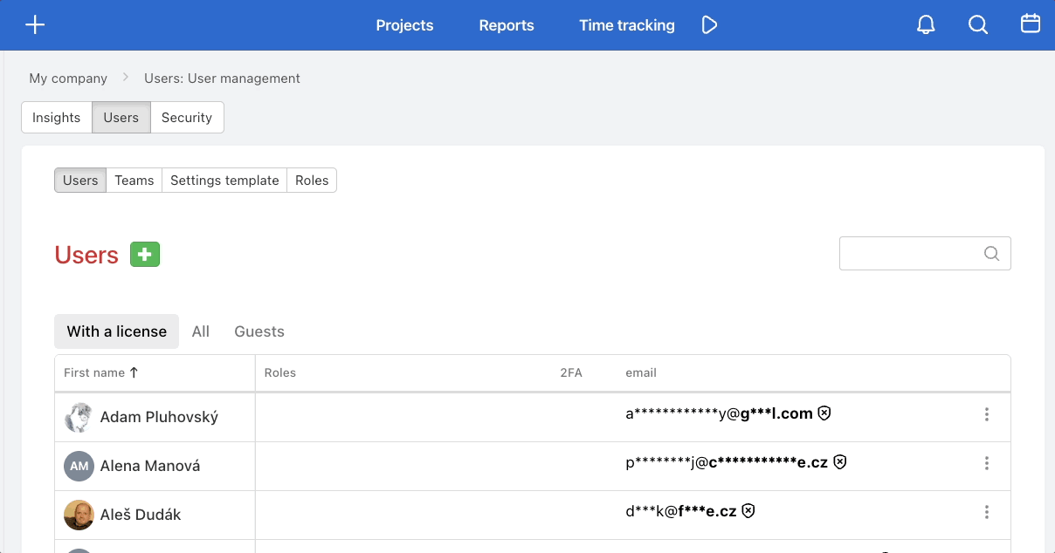Click the email column header
This screenshot has height=553, width=1055.
coord(641,372)
